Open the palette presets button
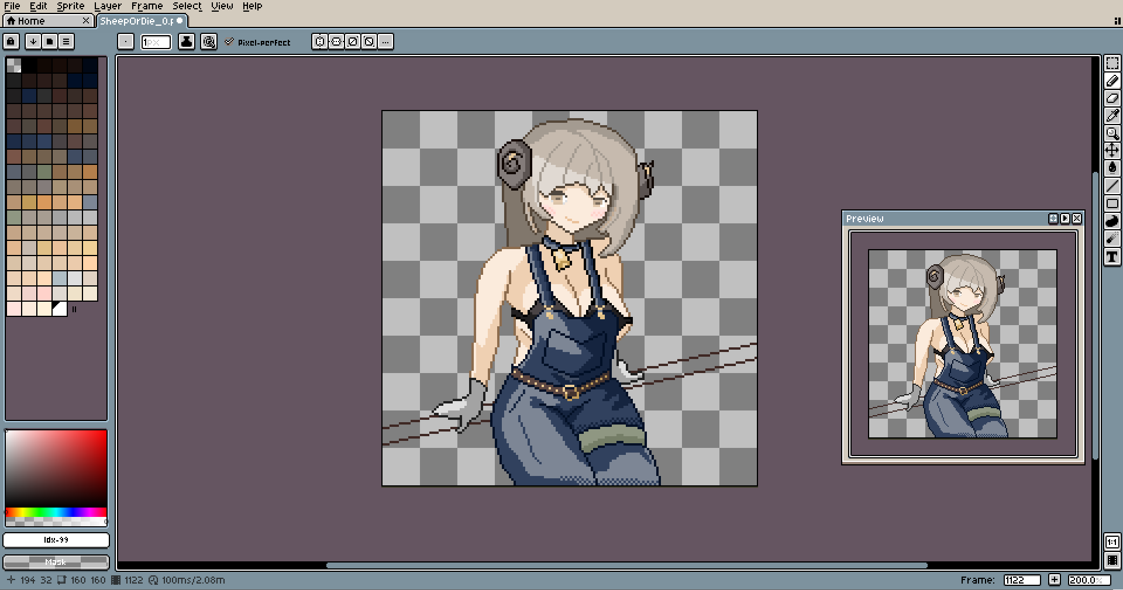The width and height of the screenshot is (1123, 590). 50,42
